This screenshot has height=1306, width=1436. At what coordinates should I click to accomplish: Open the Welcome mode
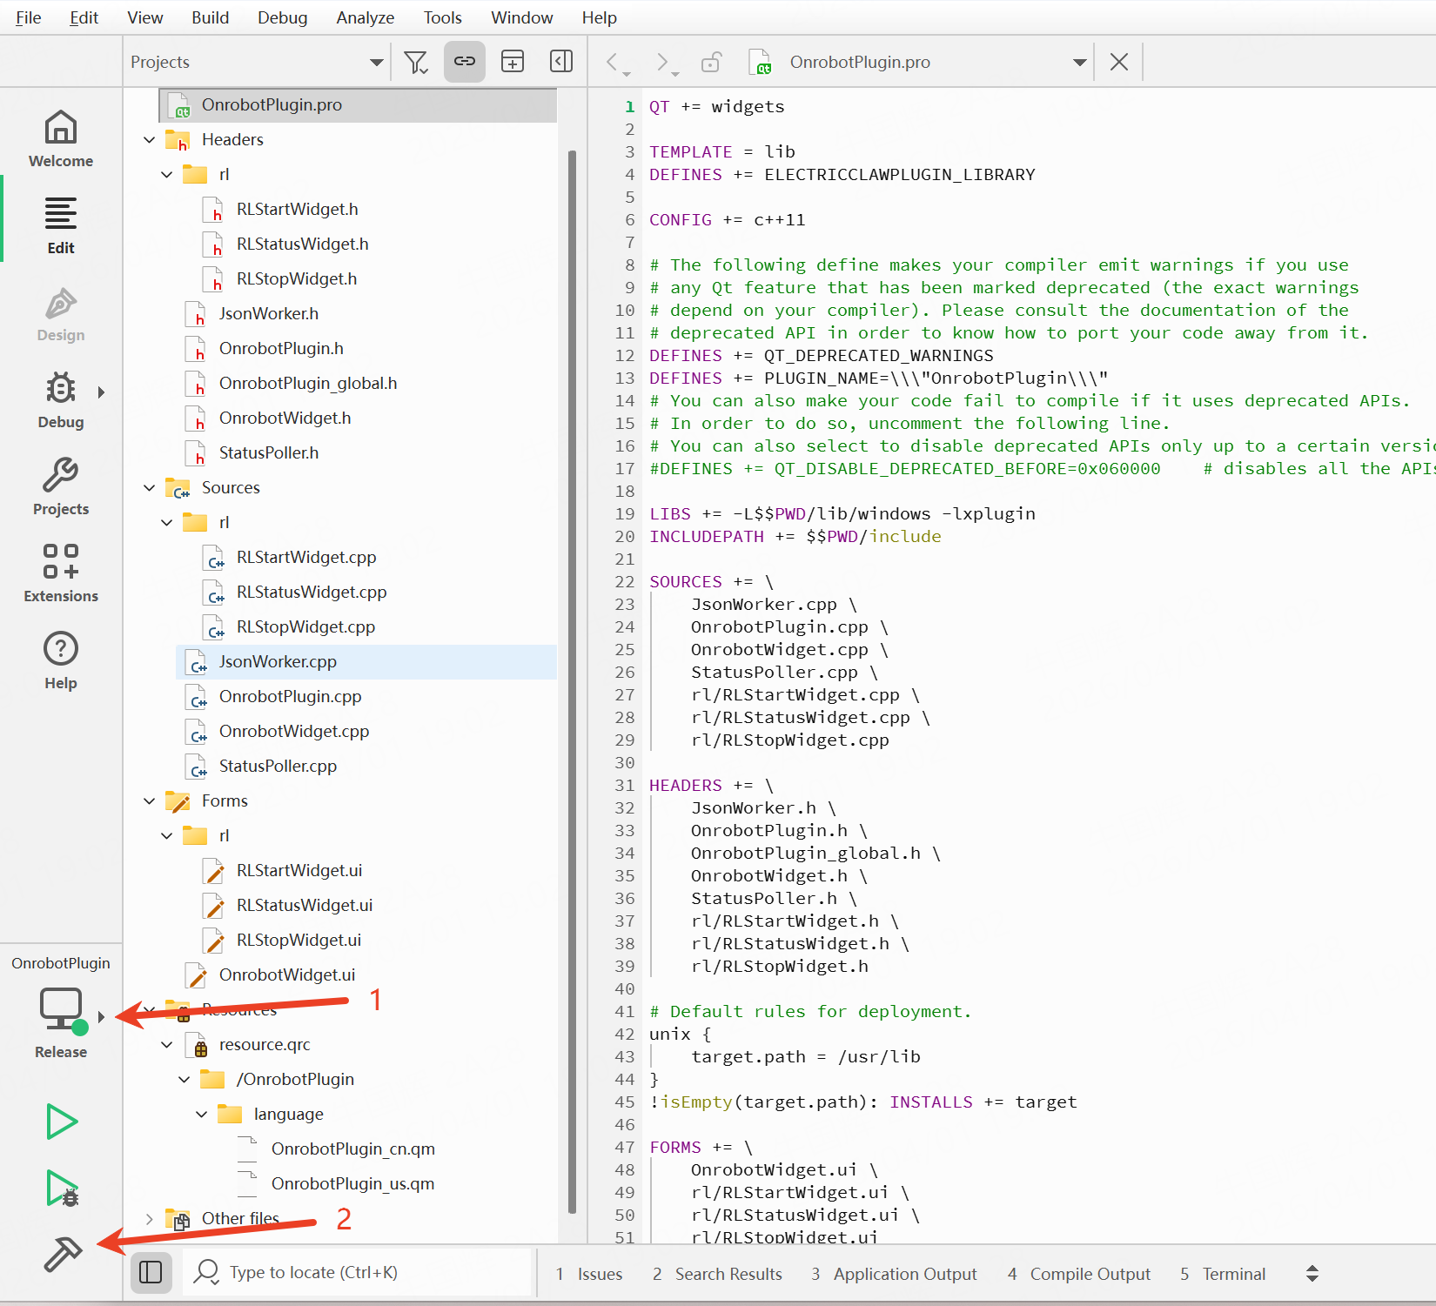(x=60, y=138)
